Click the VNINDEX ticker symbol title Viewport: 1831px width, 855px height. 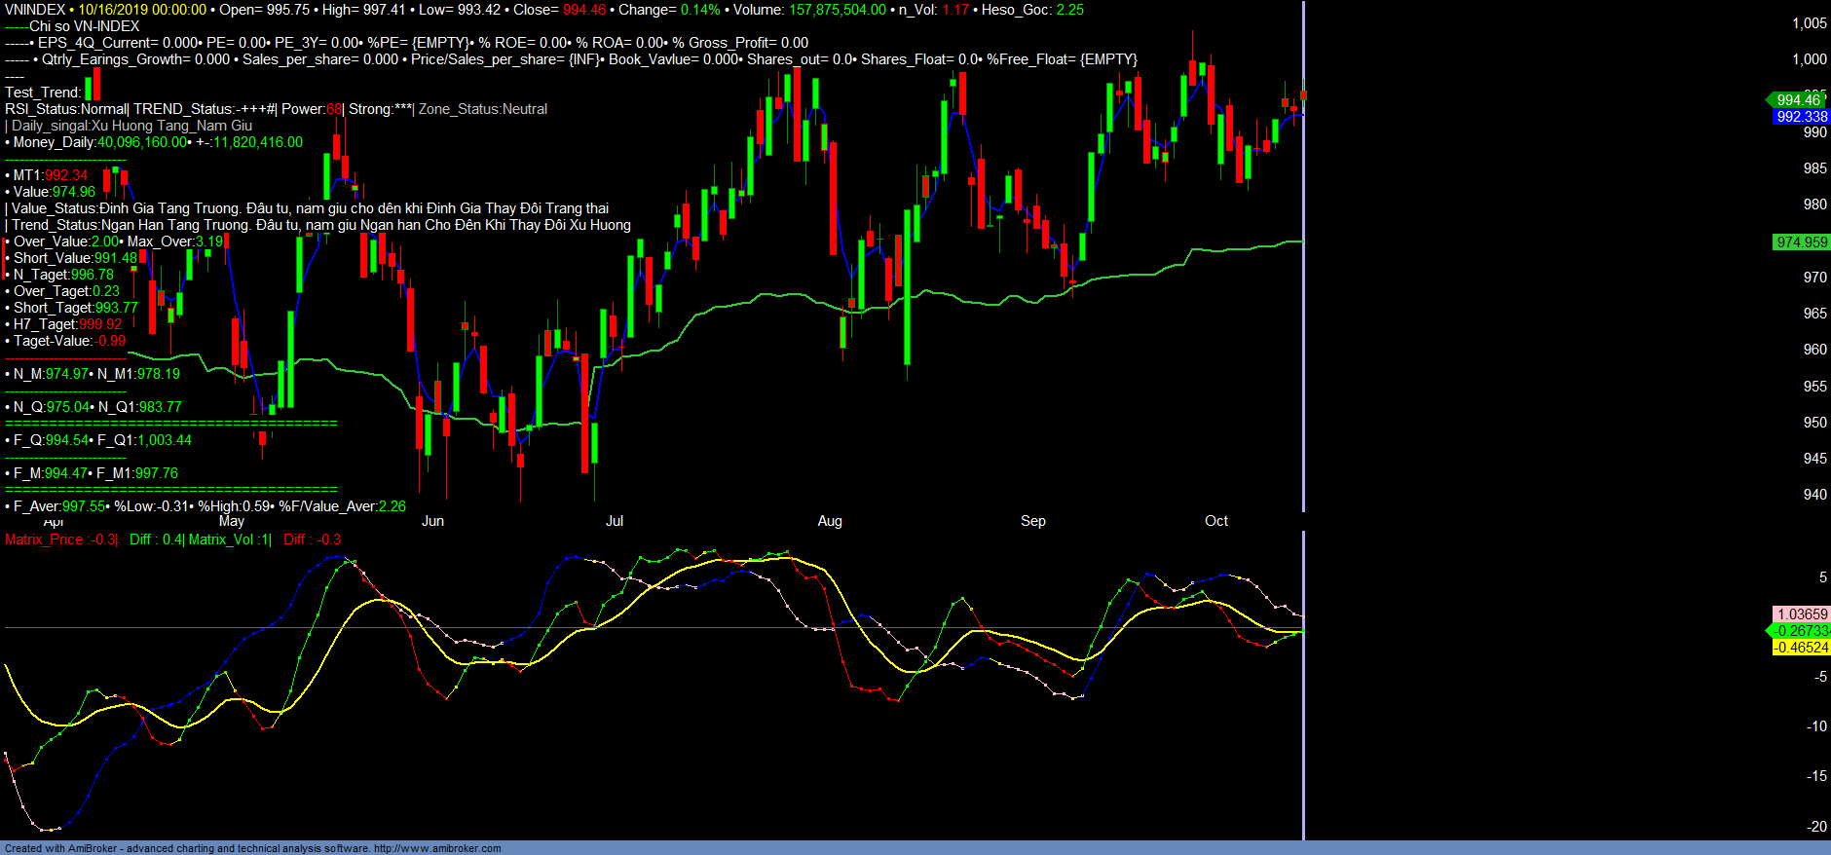pyautogui.click(x=35, y=10)
